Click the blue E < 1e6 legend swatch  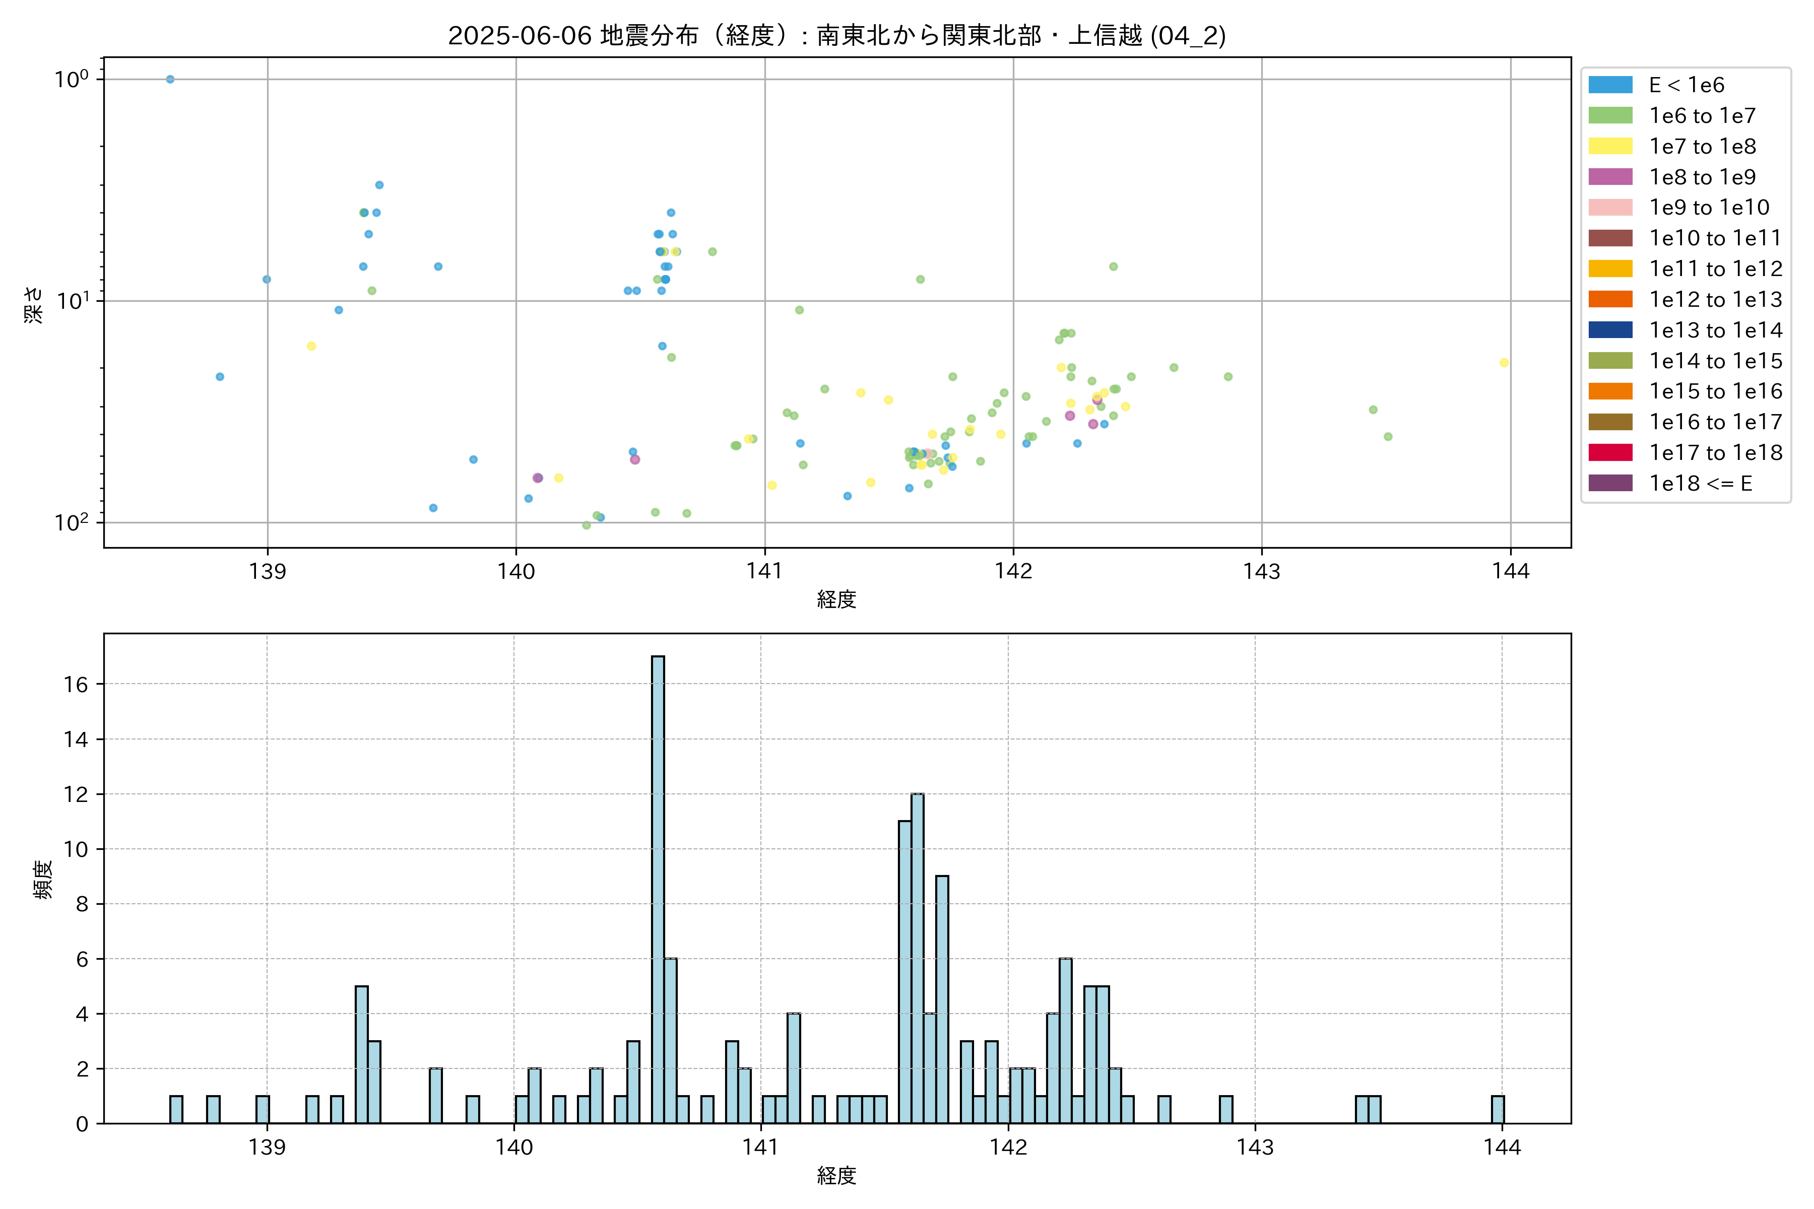point(1609,85)
